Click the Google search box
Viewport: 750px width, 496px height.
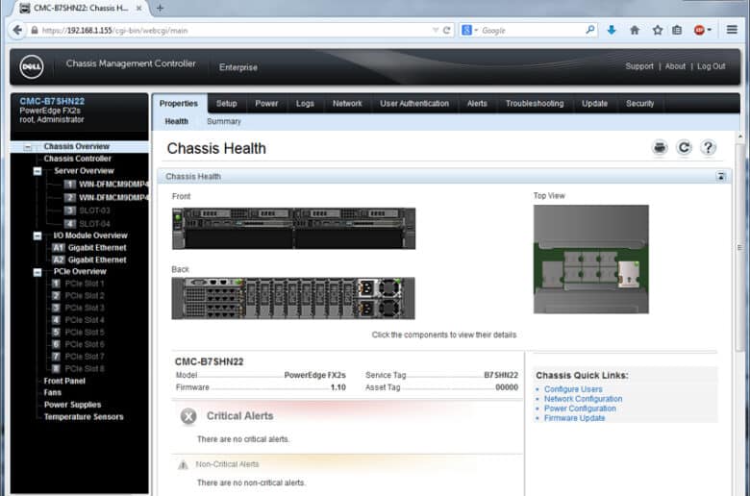(x=531, y=30)
